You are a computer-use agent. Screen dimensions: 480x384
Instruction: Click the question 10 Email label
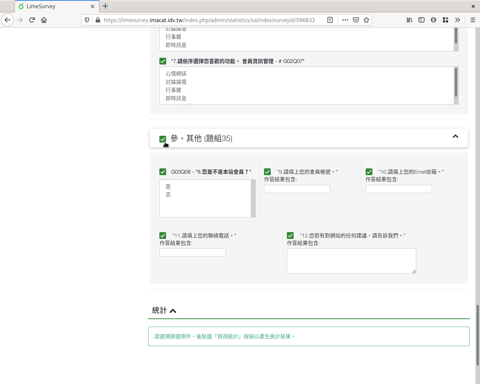click(411, 172)
